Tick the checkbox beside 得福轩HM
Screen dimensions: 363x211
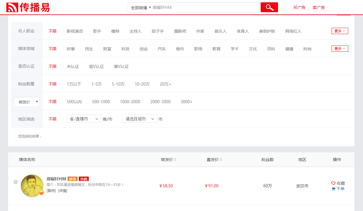pyautogui.click(x=16, y=182)
